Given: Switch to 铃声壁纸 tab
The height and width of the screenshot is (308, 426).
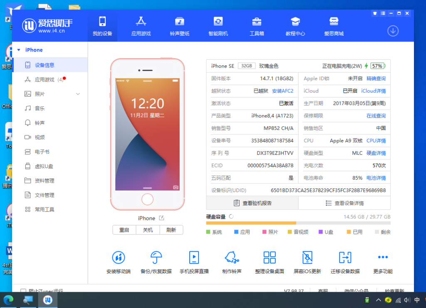Looking at the screenshot, I should (180, 26).
